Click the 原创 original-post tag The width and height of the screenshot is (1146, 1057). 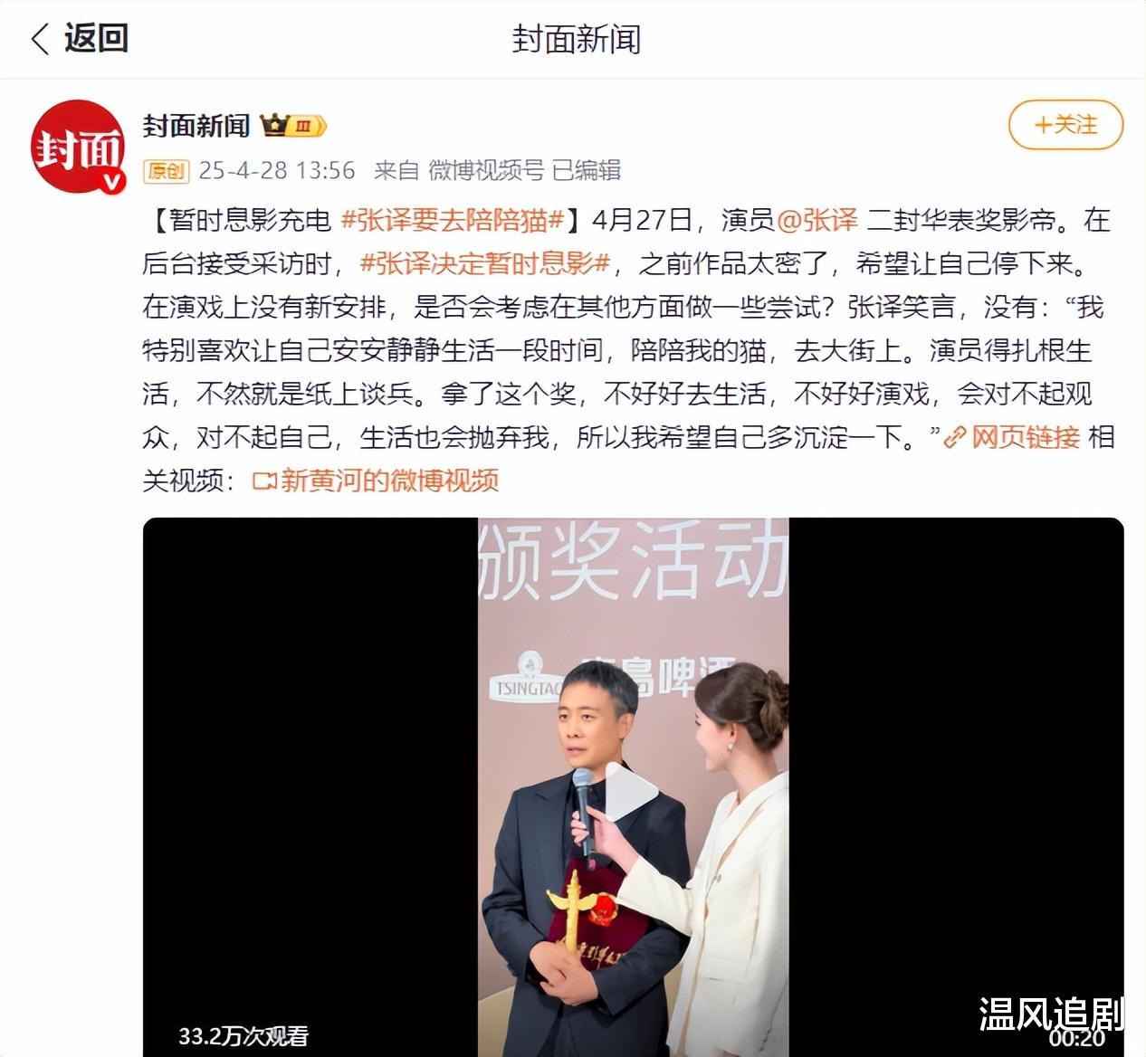pyautogui.click(x=166, y=170)
